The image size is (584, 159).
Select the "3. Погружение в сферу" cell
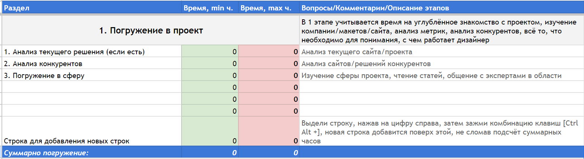[92, 75]
